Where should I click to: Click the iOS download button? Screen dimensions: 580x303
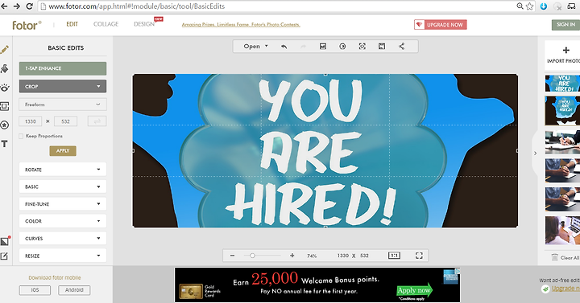point(35,290)
